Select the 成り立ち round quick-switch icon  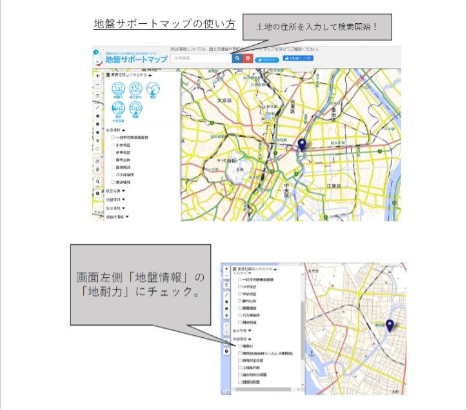135,90
